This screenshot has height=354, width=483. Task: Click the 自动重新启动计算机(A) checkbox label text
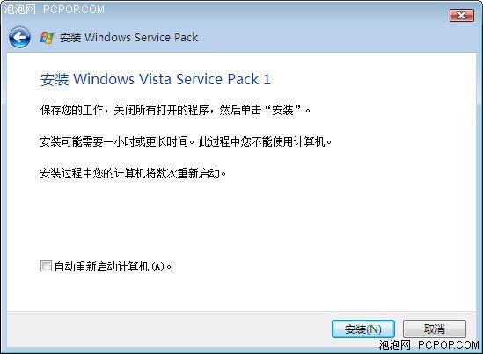click(113, 266)
